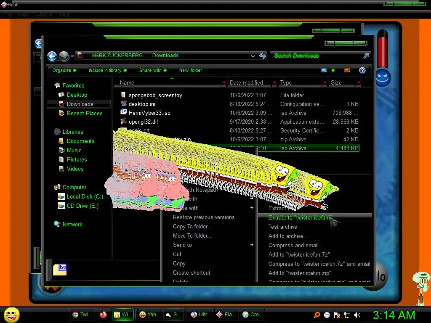Select Add to archive... in the submenu
The image size is (431, 323).
tap(288, 236)
